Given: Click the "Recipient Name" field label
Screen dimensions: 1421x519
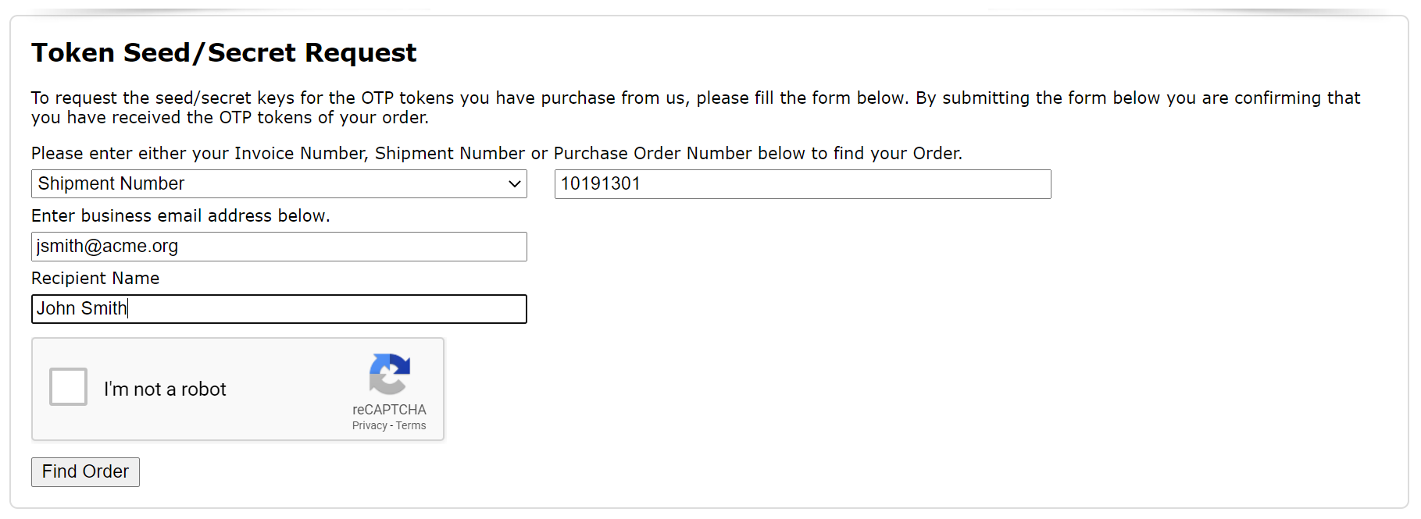Looking at the screenshot, I should [x=95, y=279].
